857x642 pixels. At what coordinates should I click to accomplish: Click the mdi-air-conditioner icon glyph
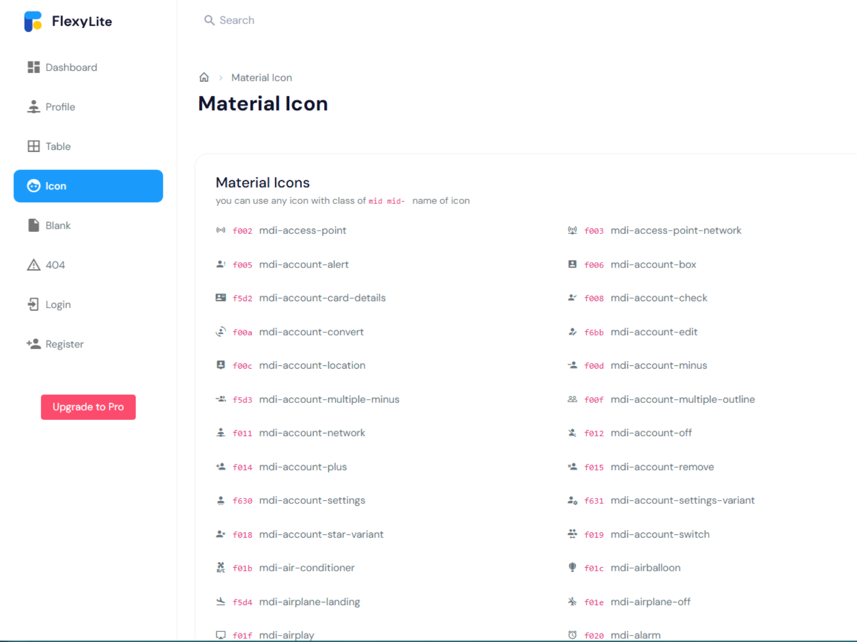pos(221,568)
